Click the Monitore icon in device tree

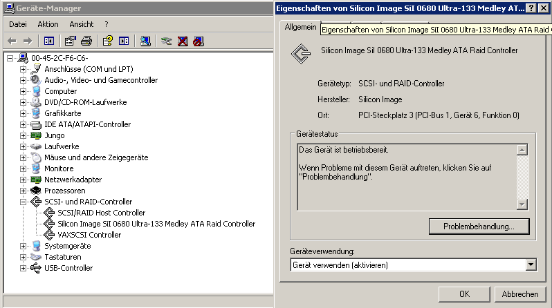click(x=36, y=169)
